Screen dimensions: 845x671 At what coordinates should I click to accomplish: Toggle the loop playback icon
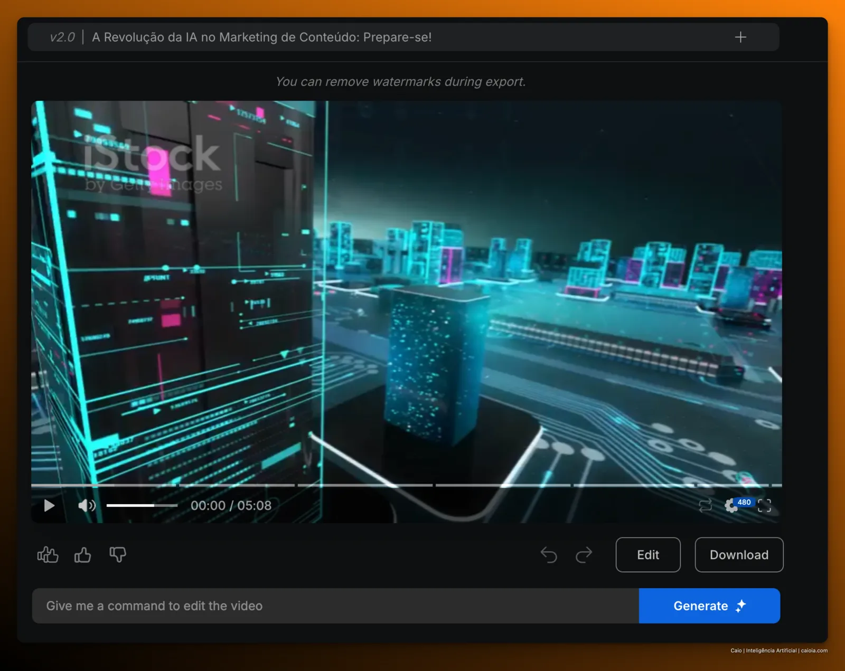(705, 506)
